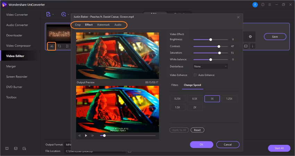
Task: Click the Load DVD disc icon
Action: (x=64, y=14)
